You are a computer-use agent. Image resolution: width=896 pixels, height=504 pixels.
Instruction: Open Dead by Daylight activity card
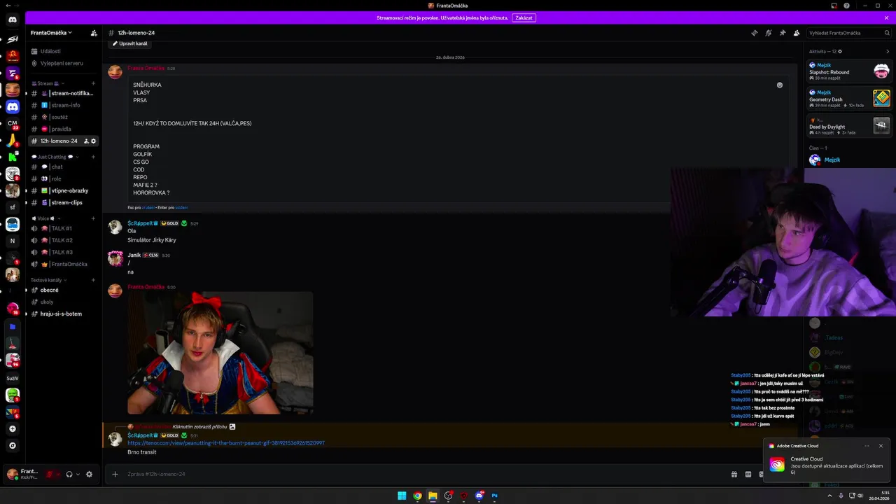tap(849, 125)
